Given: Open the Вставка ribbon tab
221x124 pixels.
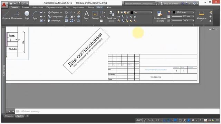Looking at the screenshot, I should click(x=25, y=8).
